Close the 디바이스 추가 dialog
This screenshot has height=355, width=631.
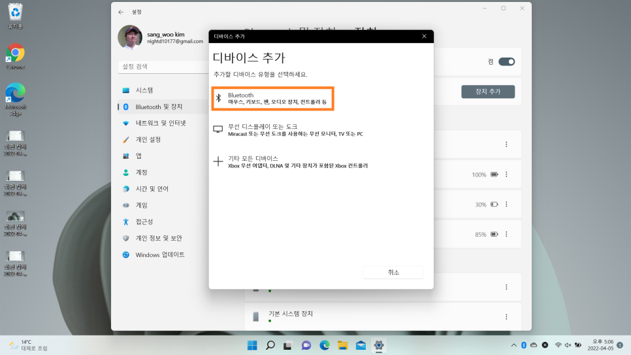coord(424,36)
